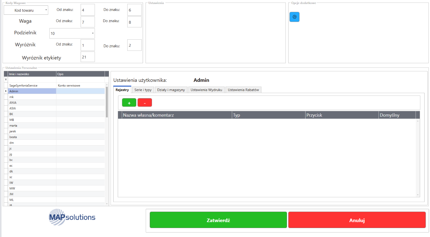Click Waga Od znaku input field
The height and width of the screenshot is (237, 430).
pyautogui.click(x=88, y=22)
